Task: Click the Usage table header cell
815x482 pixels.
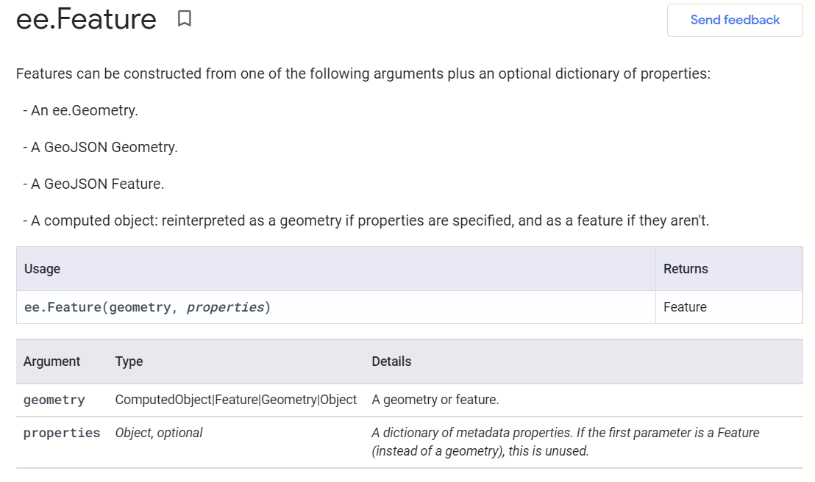Action: point(42,269)
